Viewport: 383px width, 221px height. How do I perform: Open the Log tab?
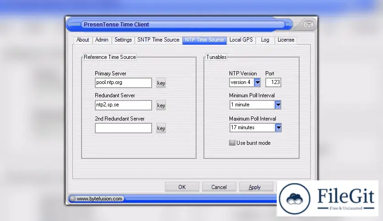265,40
